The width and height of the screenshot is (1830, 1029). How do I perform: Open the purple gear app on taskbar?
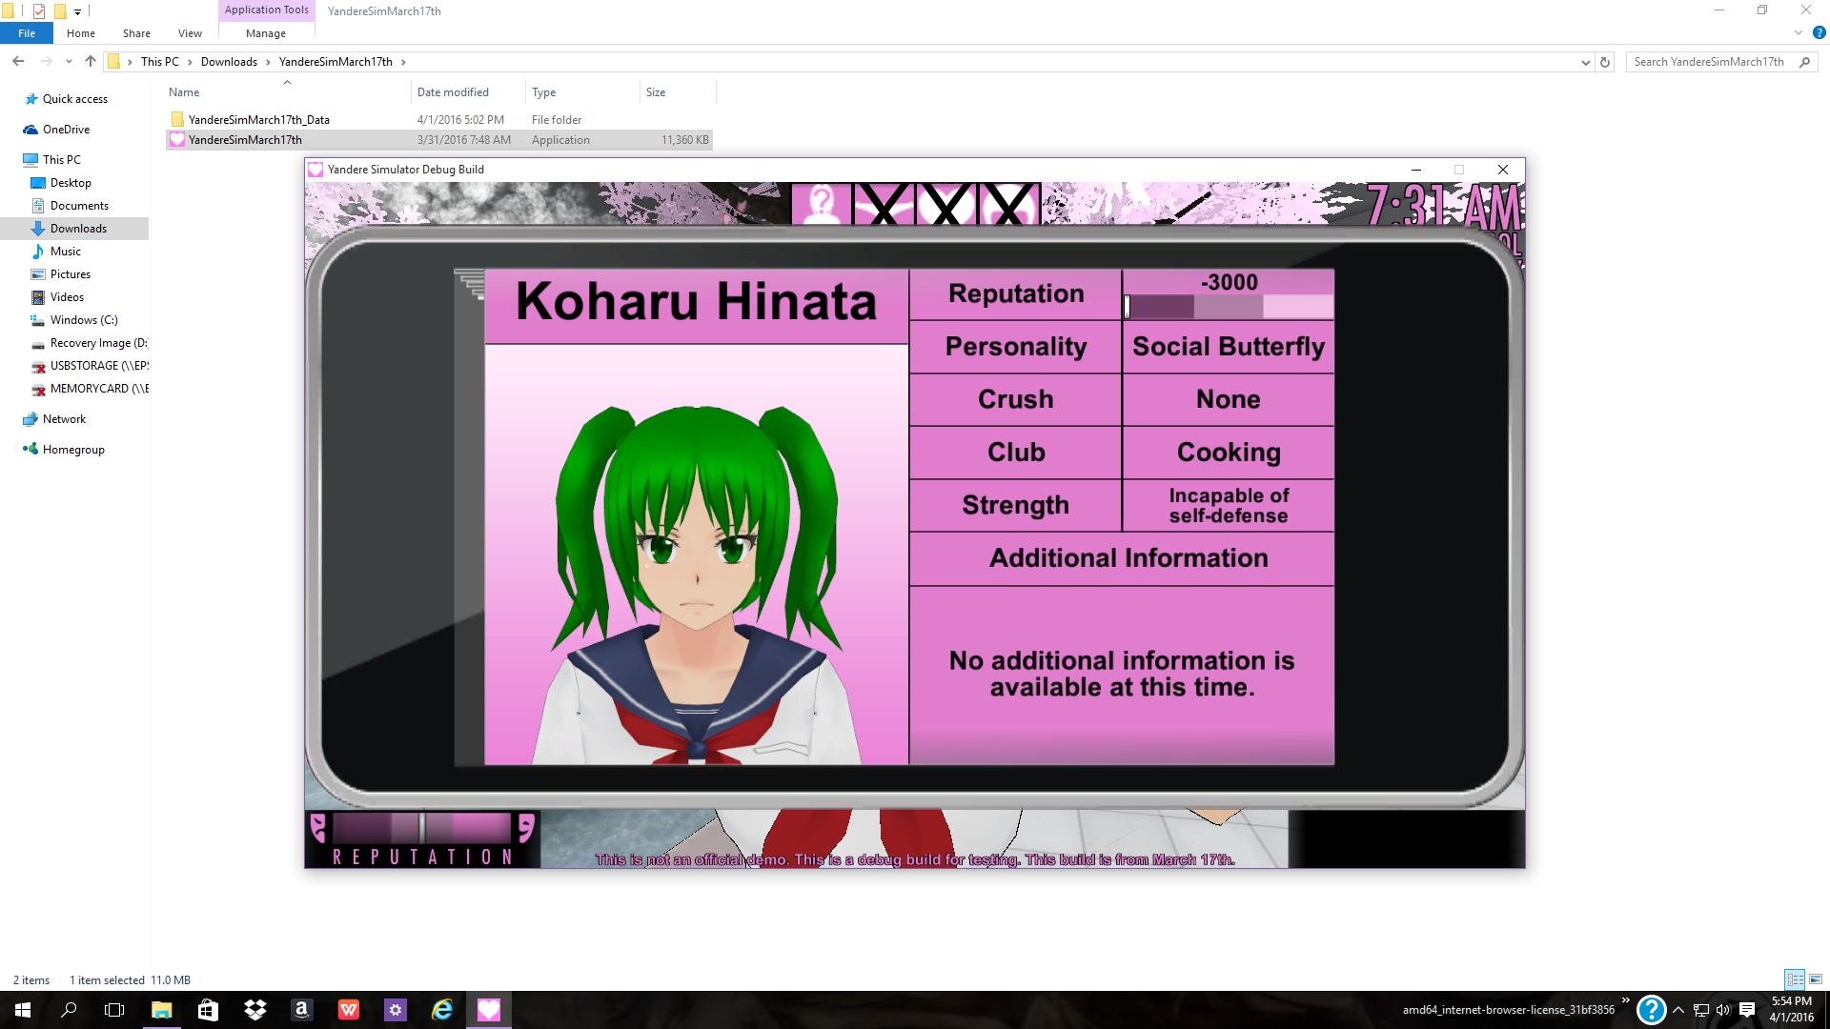(x=396, y=1010)
